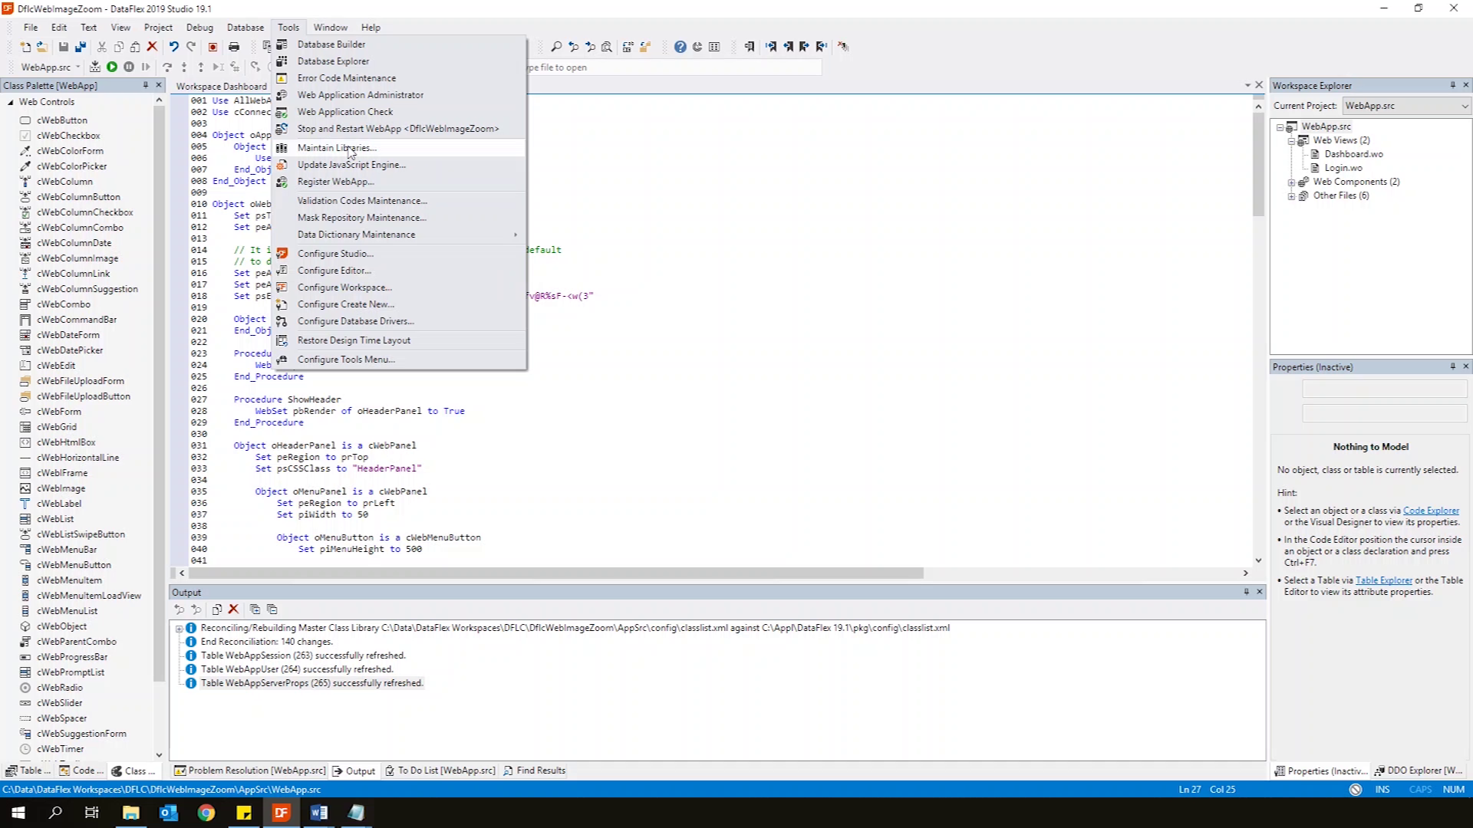1473x828 pixels.
Task: Toggle pin on Class Palette panel
Action: (145, 85)
